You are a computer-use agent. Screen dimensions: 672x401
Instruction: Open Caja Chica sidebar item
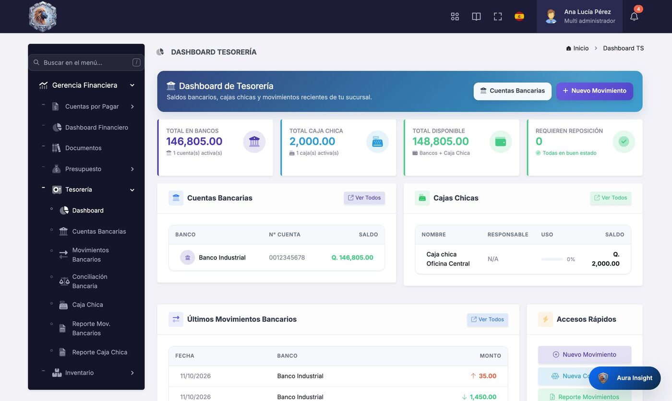coord(87,305)
